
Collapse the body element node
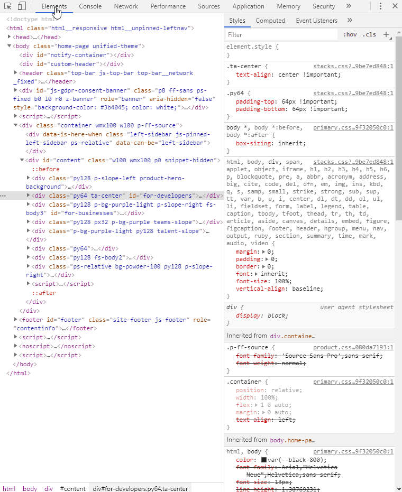10,46
